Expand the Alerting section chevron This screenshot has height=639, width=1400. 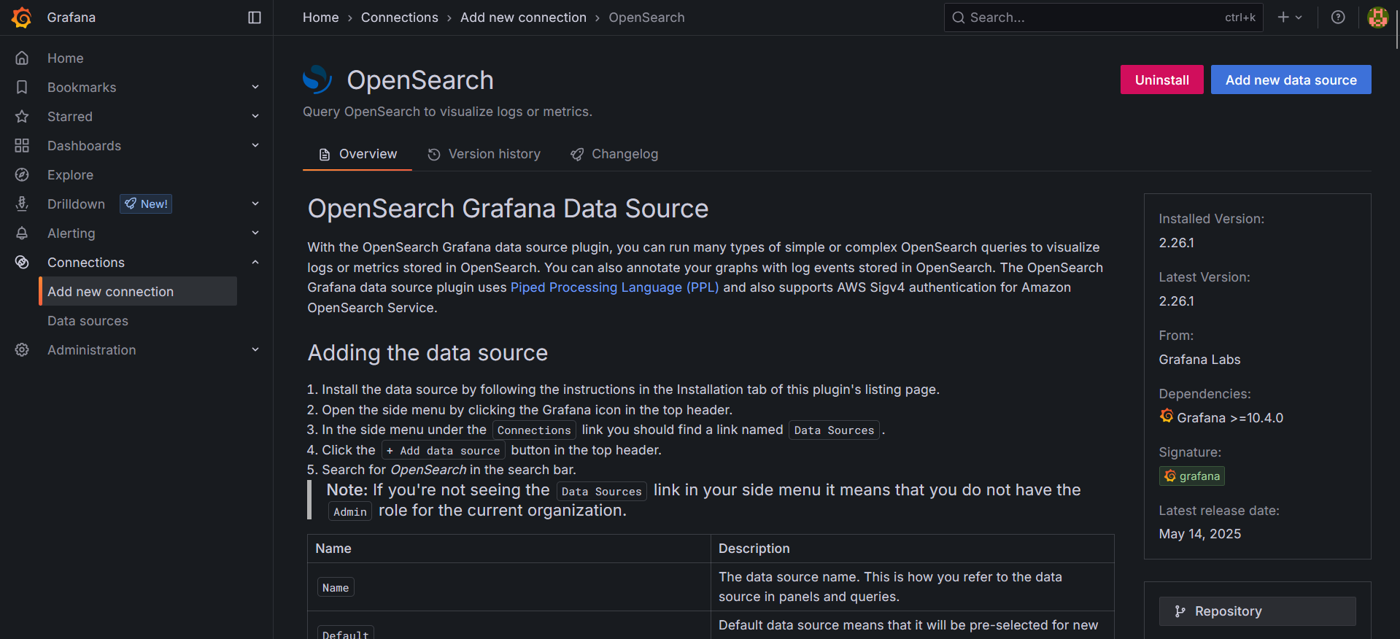[255, 233]
